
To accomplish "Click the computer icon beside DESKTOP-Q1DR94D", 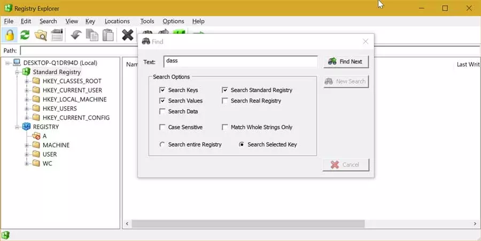I will pyautogui.click(x=17, y=63).
